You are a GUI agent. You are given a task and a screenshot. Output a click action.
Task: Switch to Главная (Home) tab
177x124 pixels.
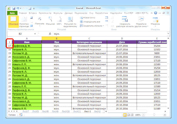pyautogui.click(x=23, y=13)
